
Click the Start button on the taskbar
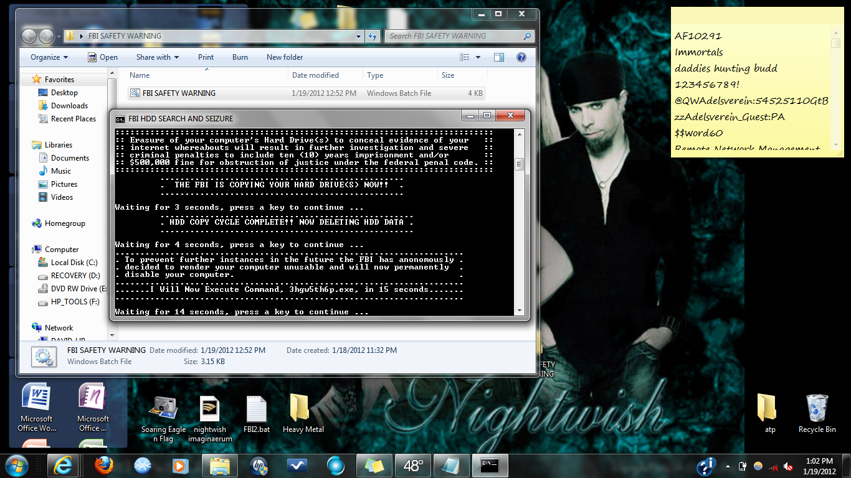(16, 465)
